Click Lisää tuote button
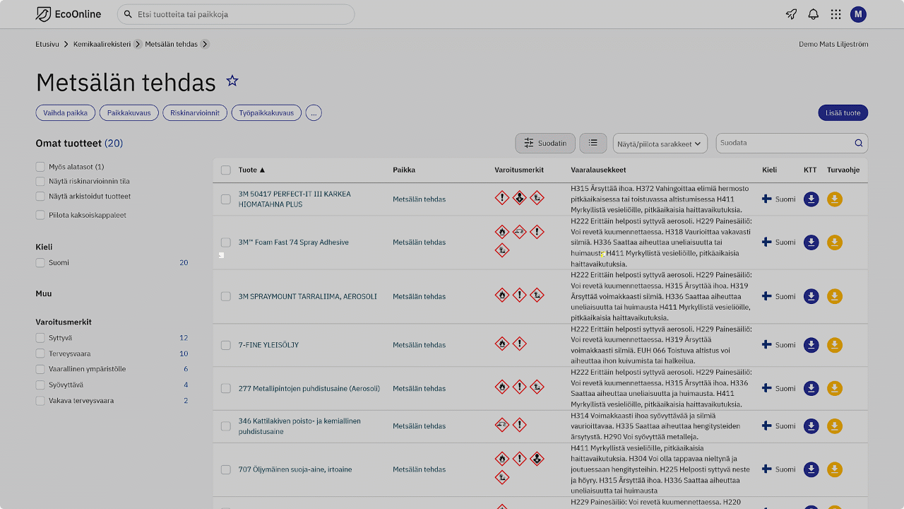The height and width of the screenshot is (509, 904). (x=843, y=112)
